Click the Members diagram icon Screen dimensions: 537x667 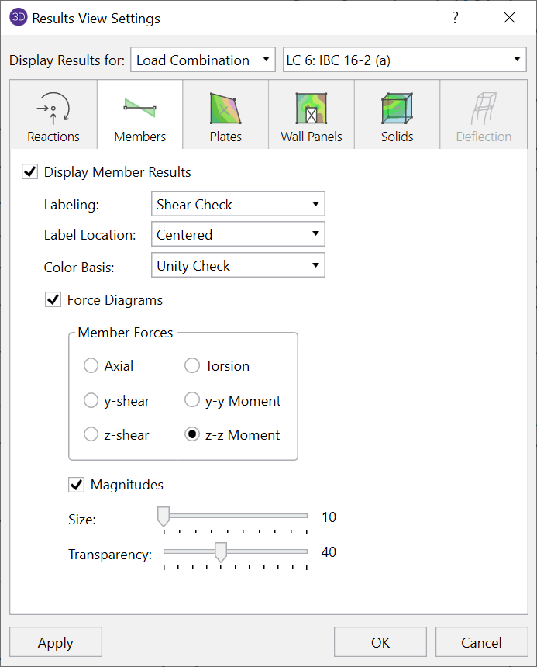[139, 108]
